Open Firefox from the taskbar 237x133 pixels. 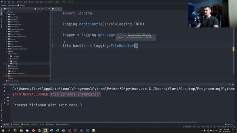point(33,130)
